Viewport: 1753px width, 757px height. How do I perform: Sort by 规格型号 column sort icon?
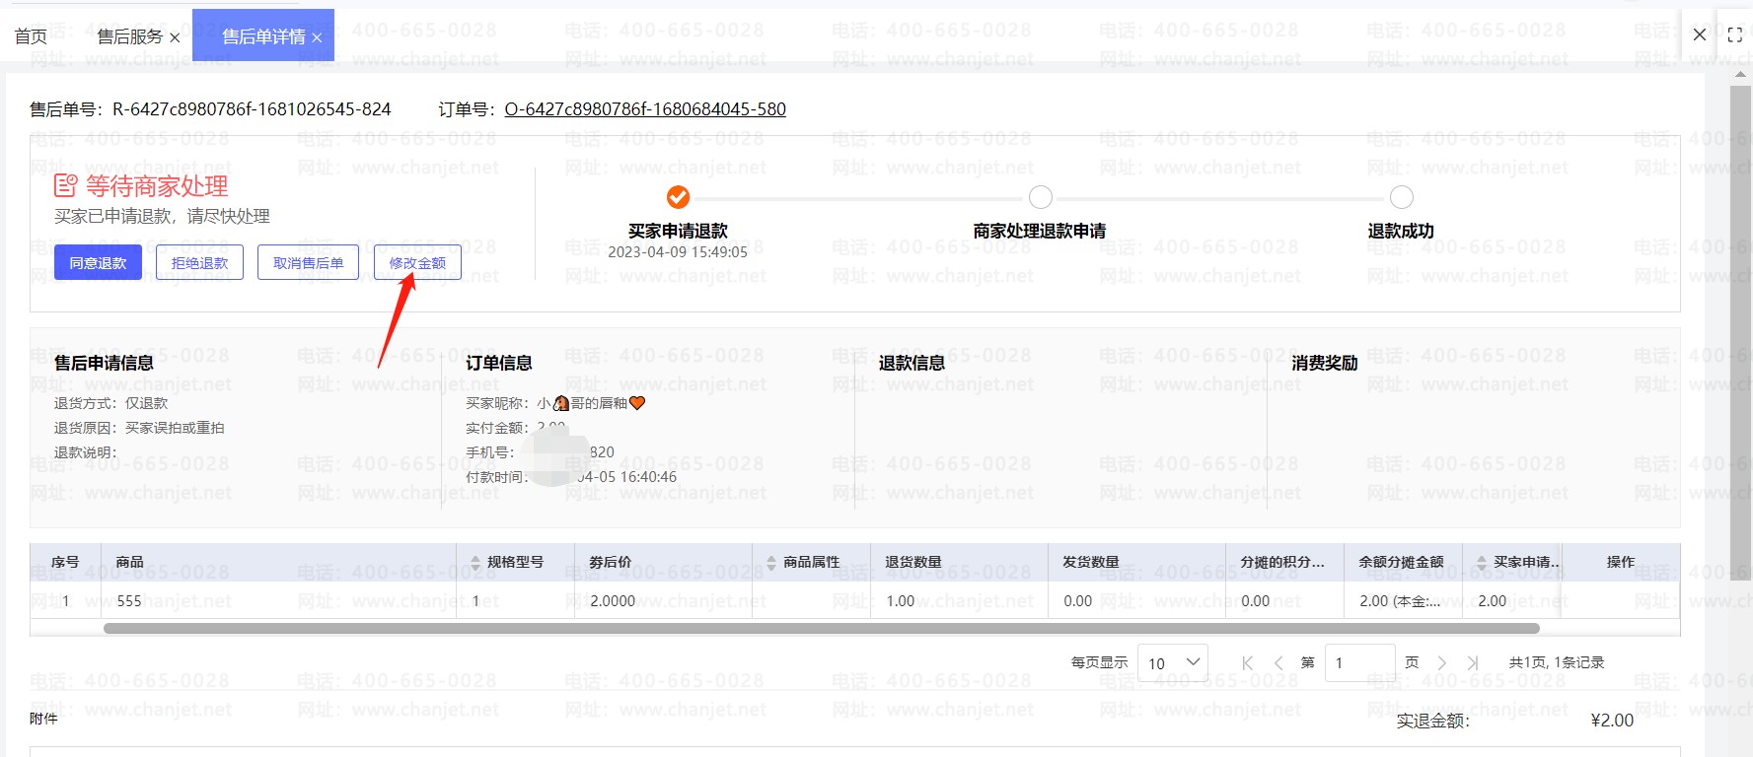click(476, 562)
